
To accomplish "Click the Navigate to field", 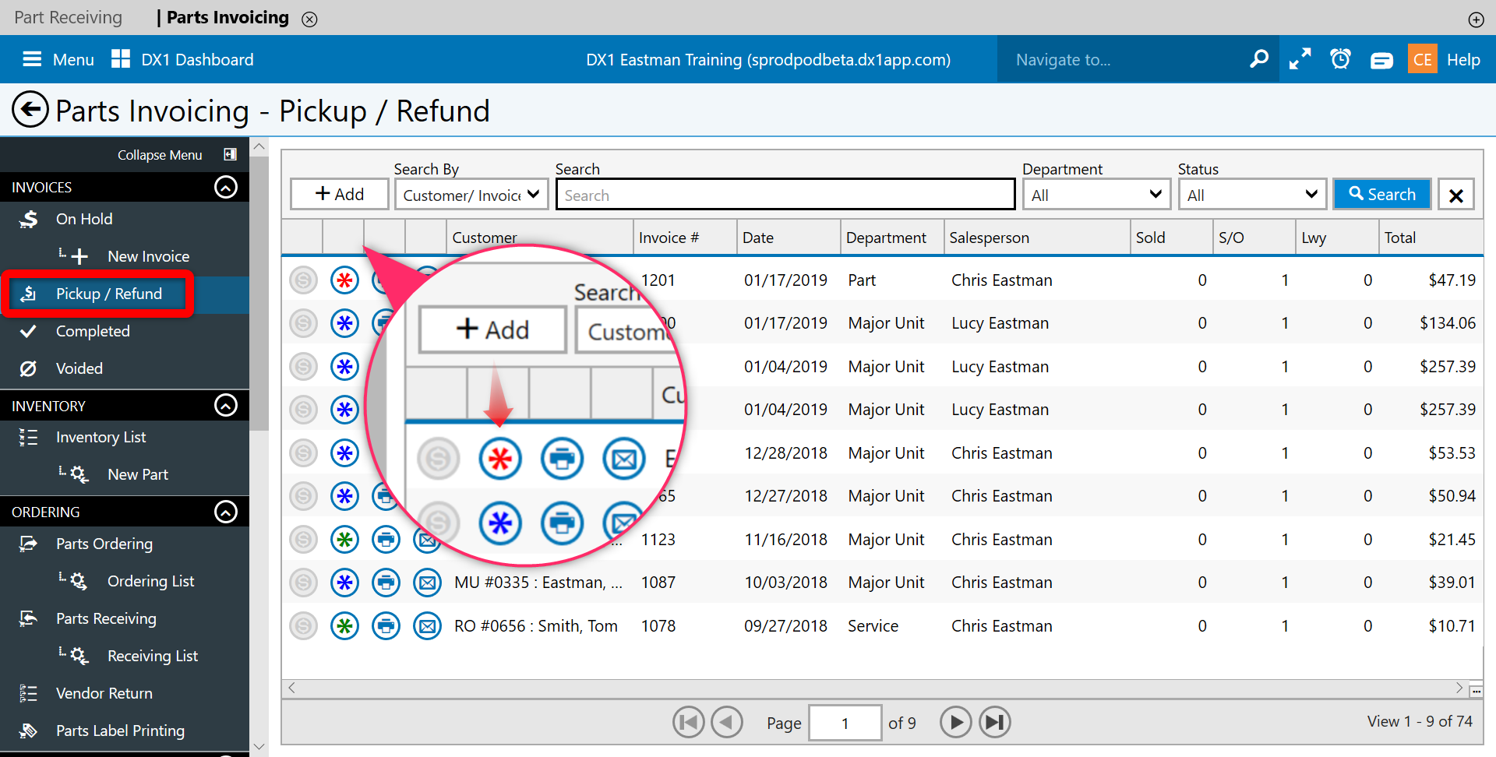I will coord(1122,59).
